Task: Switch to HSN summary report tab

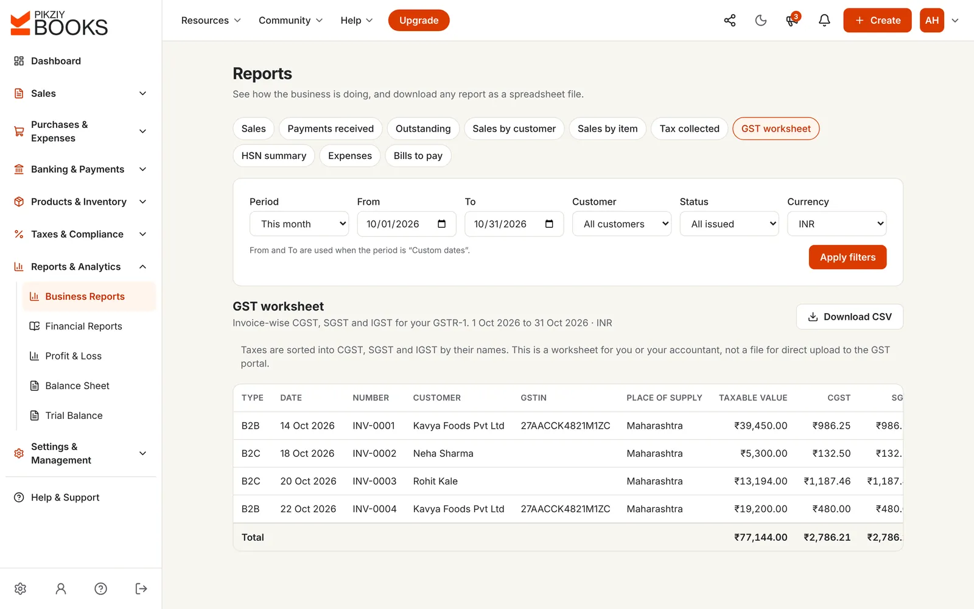Action: coord(274,156)
